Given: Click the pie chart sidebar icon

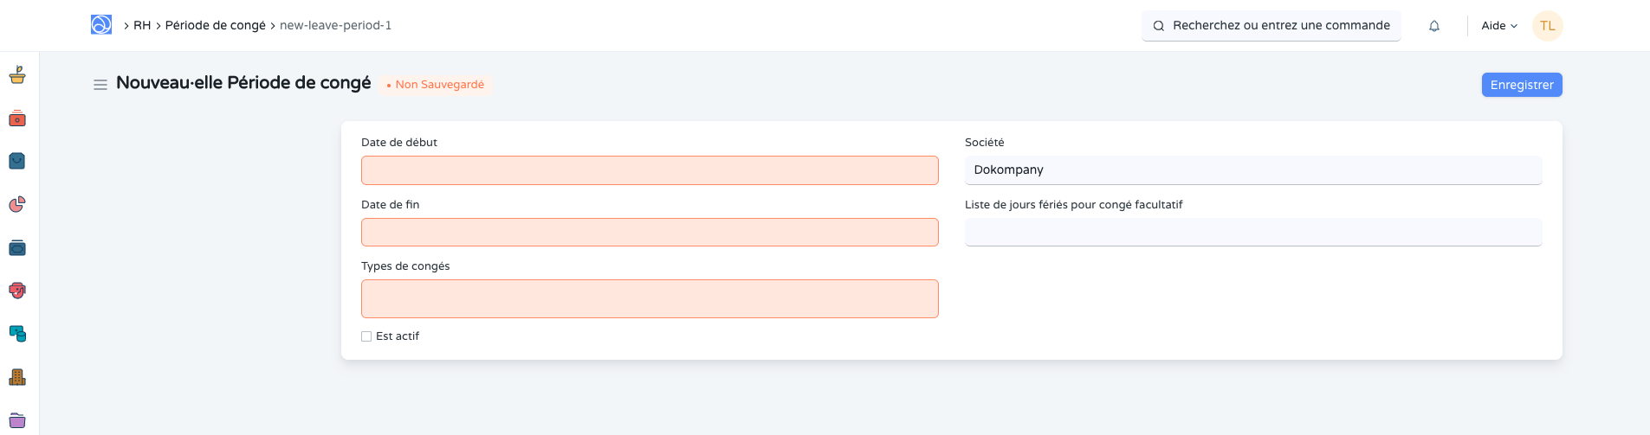Looking at the screenshot, I should click(x=17, y=204).
